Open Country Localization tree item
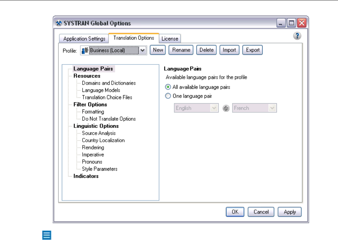Screen dimensions: 338x240 pos(103,140)
